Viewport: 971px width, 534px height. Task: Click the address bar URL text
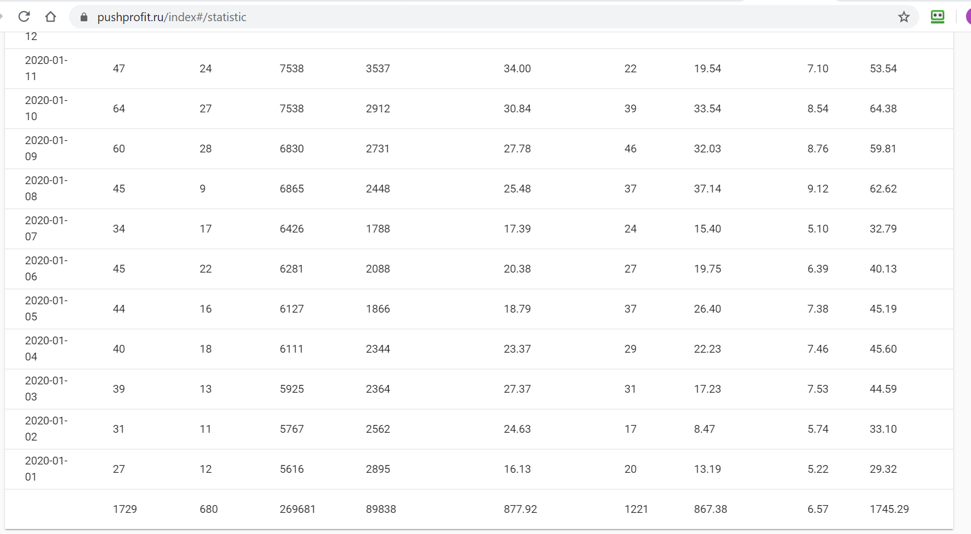(171, 17)
